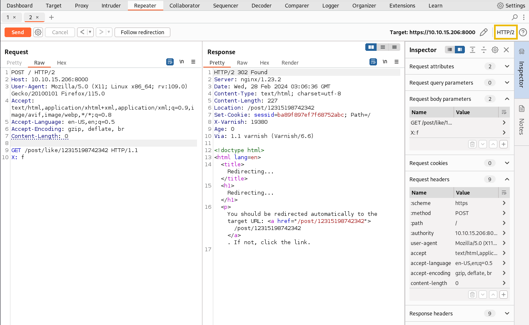The width and height of the screenshot is (529, 325).
Task: Show the Response Render tab
Action: (290, 62)
